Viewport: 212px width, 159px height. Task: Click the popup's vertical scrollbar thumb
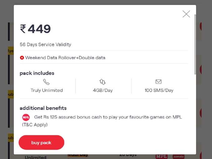pyautogui.click(x=195, y=44)
